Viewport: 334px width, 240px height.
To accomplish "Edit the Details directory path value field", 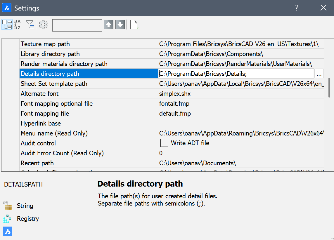I will pos(235,74).
